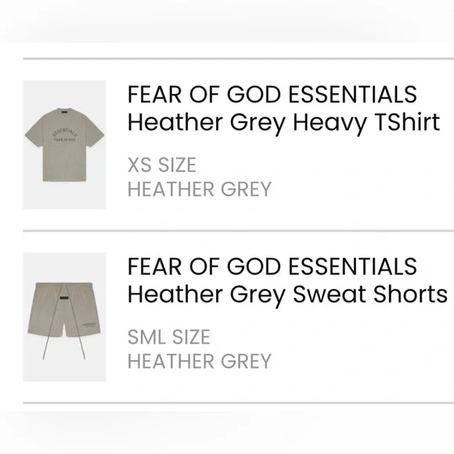
Task: Click the divider line below the Shorts item
Action: point(239,403)
